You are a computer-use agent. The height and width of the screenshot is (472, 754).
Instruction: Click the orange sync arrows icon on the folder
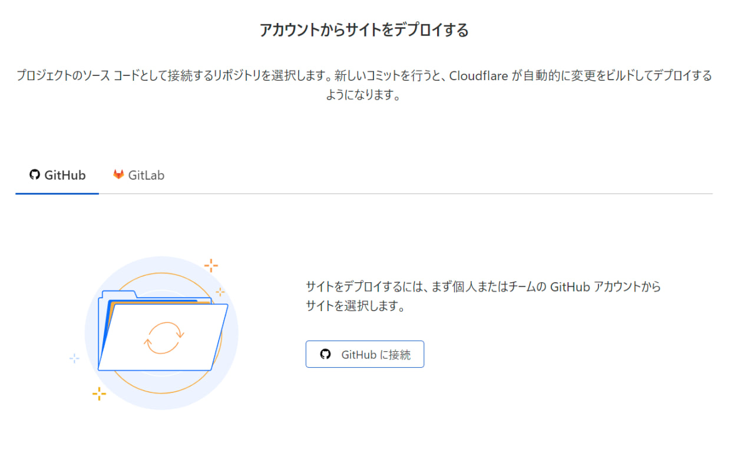pyautogui.click(x=164, y=338)
